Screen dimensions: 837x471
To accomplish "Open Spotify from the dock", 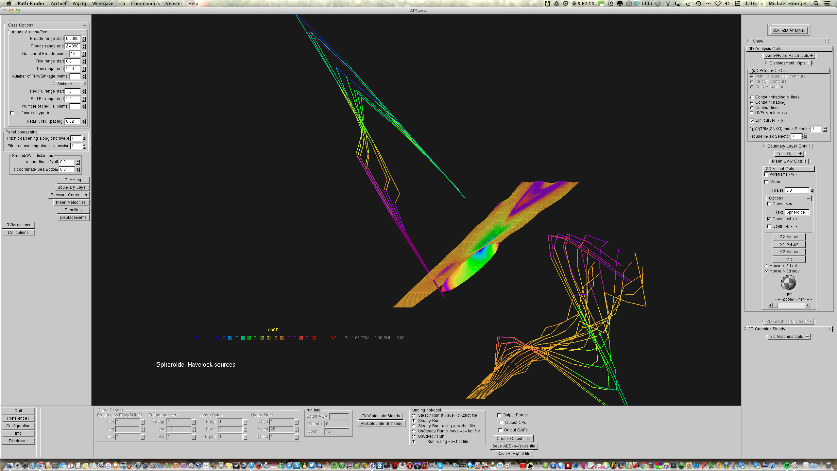I will (787, 465).
